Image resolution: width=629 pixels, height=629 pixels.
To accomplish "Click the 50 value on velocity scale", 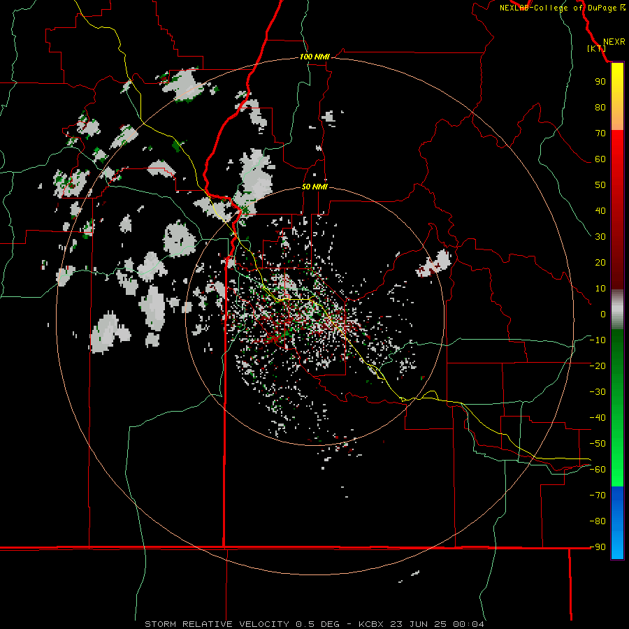I will [x=600, y=185].
